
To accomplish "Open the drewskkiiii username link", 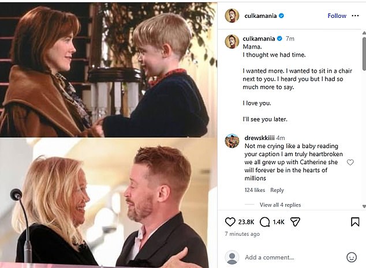I will point(259,138).
